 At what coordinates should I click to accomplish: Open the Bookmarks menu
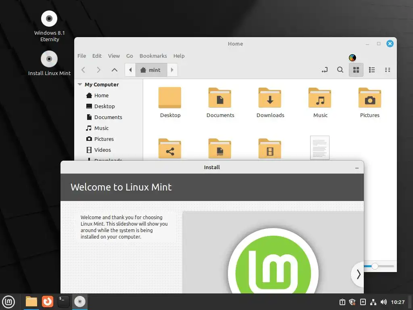pos(153,56)
